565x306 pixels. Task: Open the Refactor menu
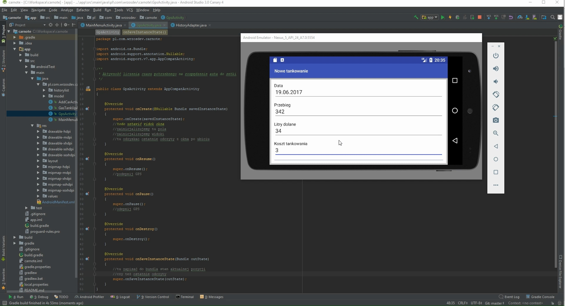[x=83, y=10]
